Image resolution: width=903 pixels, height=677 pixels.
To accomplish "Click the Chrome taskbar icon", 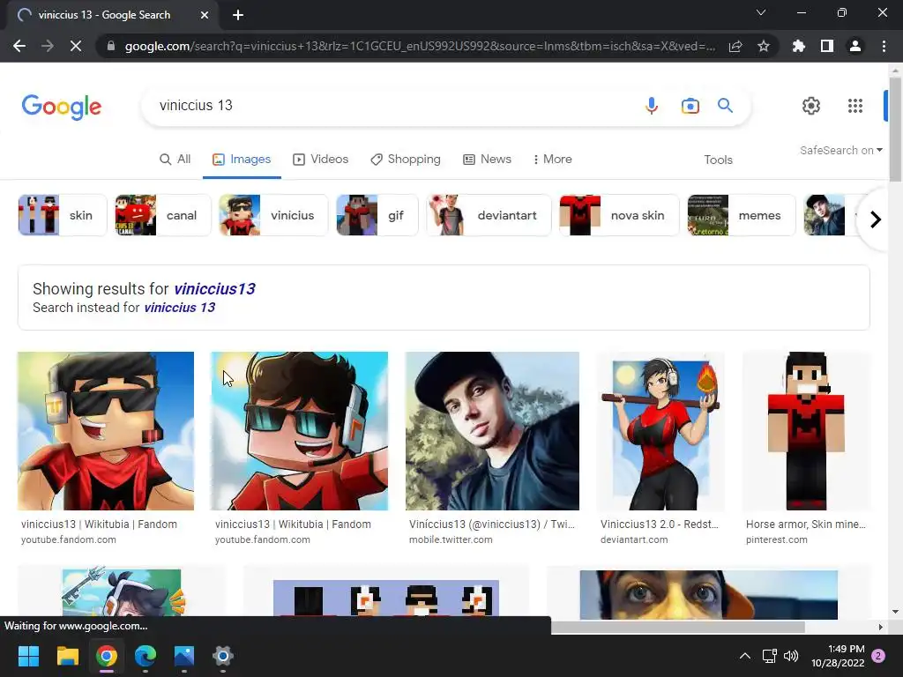I will click(107, 656).
